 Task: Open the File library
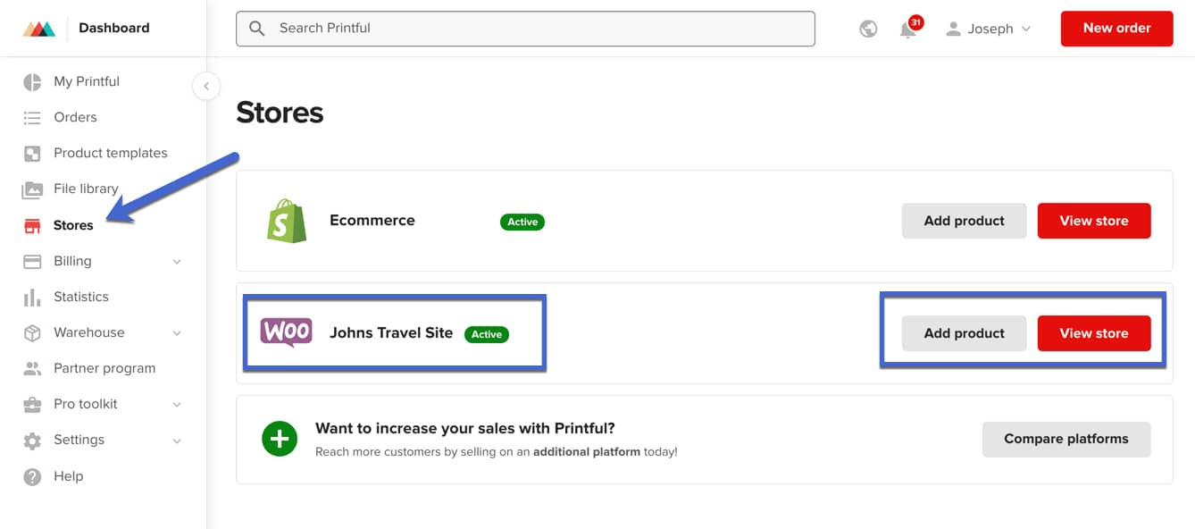86,189
